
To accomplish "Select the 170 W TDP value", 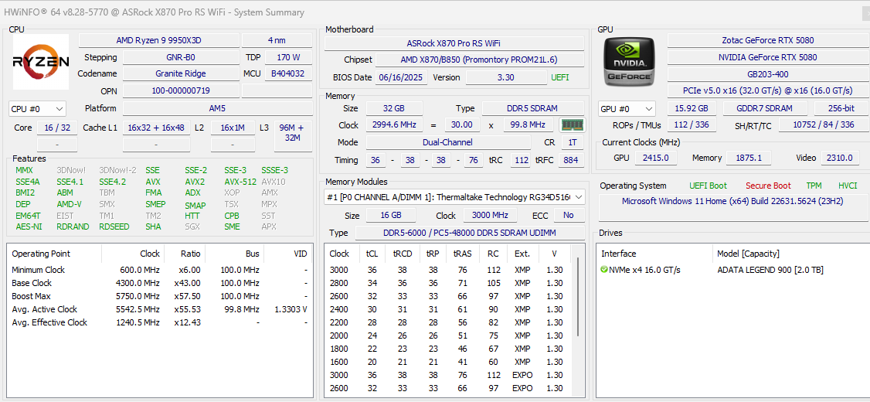I will pyautogui.click(x=288, y=57).
